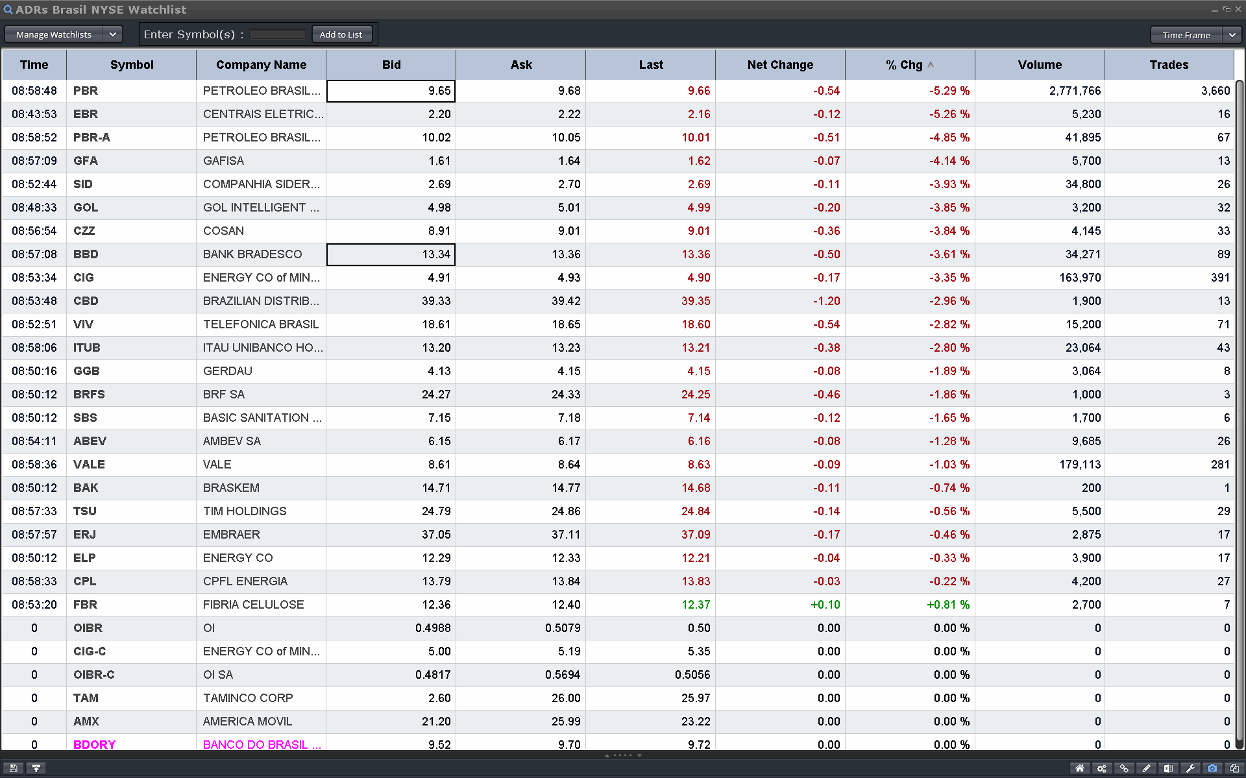
Task: Click the Manage Watchlists button
Action: [54, 34]
